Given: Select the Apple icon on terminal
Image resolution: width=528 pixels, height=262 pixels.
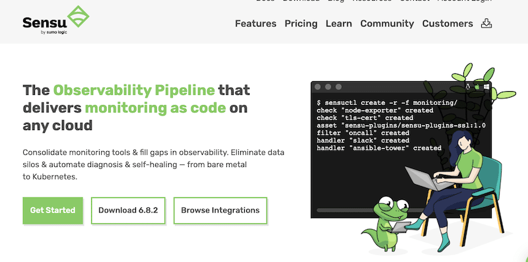Looking at the screenshot, I should coord(477,87).
